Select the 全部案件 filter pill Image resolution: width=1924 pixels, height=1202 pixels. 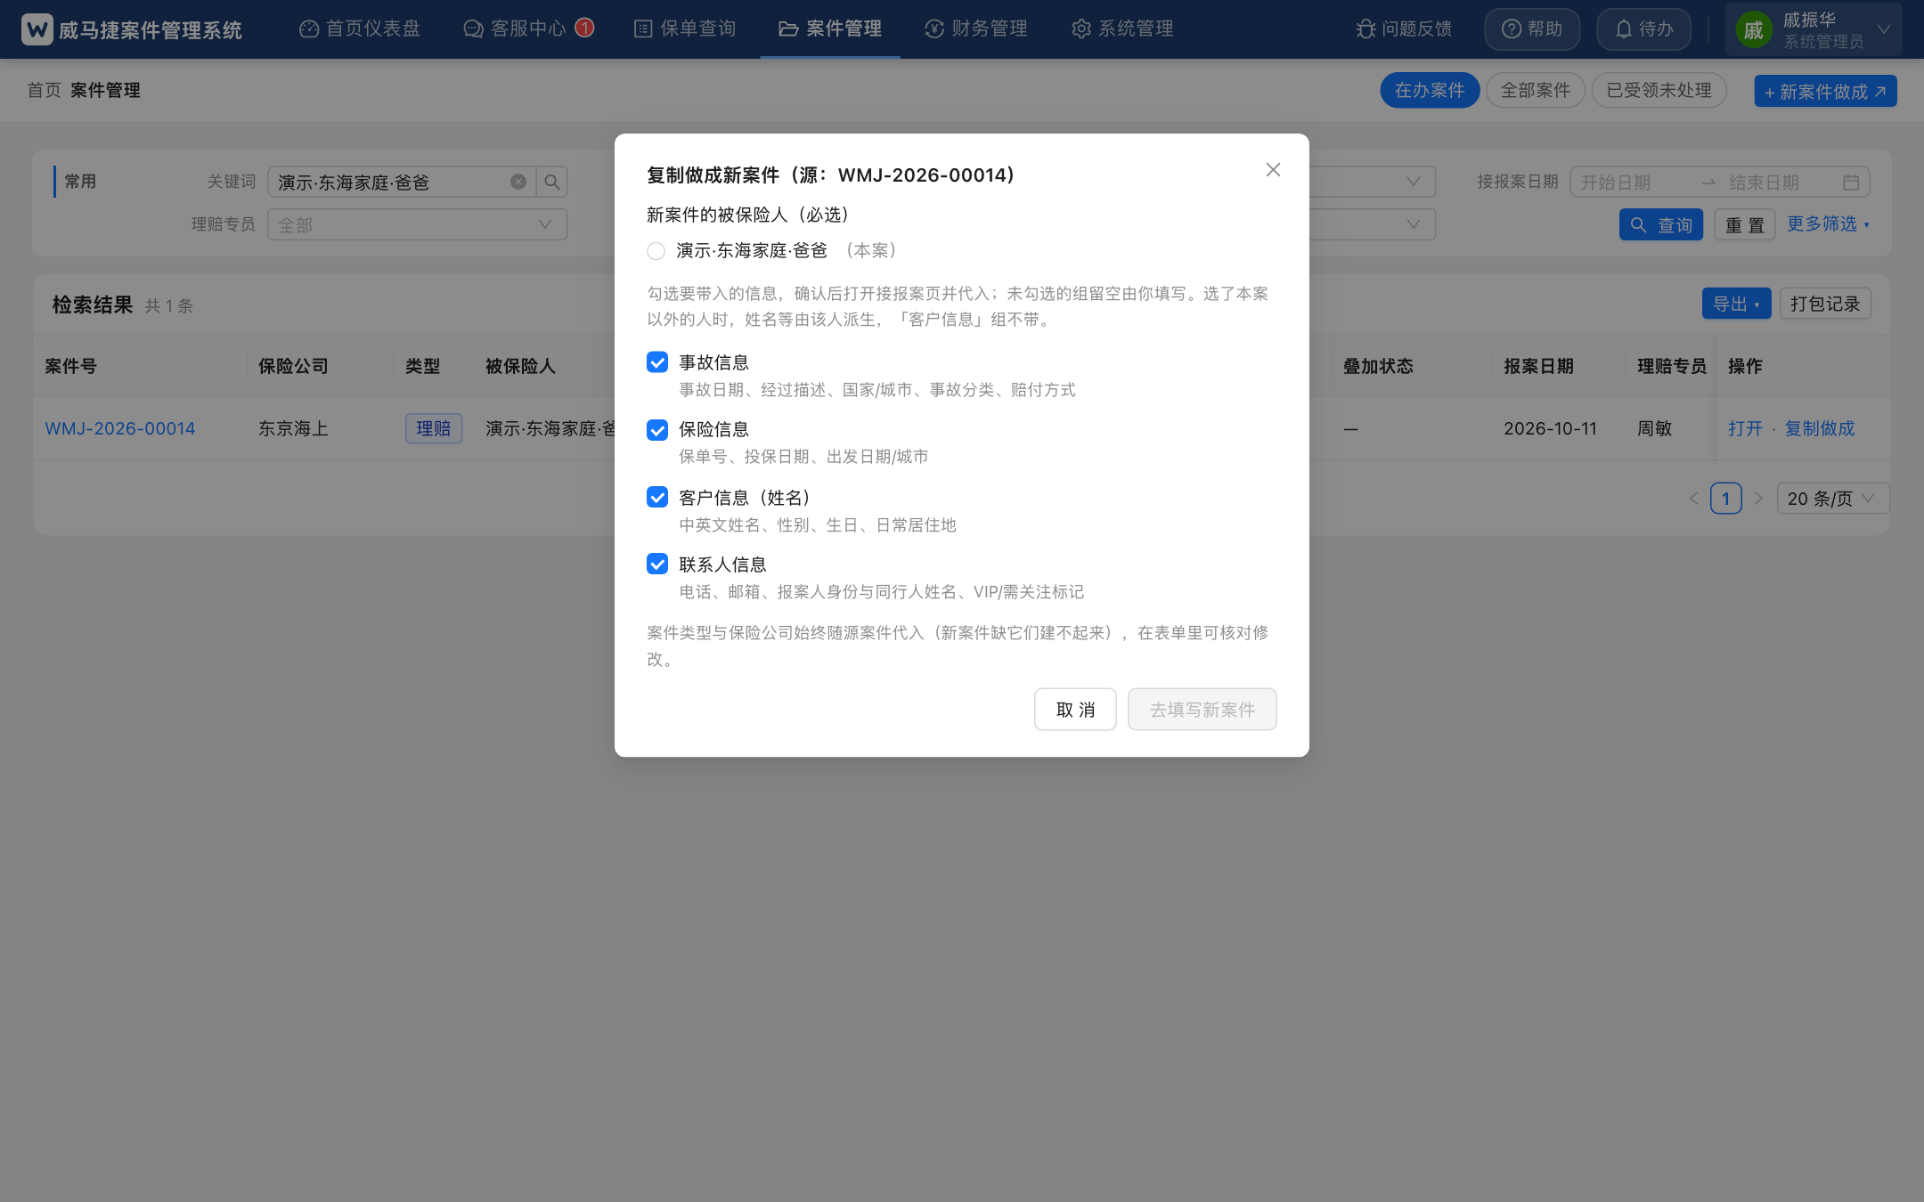pyautogui.click(x=1536, y=90)
